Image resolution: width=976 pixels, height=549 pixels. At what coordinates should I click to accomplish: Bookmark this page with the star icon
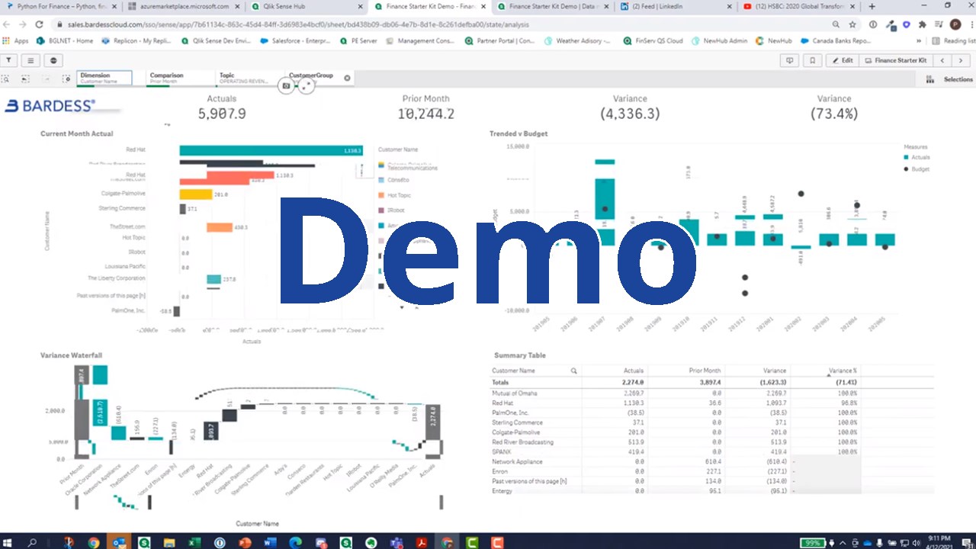point(853,24)
